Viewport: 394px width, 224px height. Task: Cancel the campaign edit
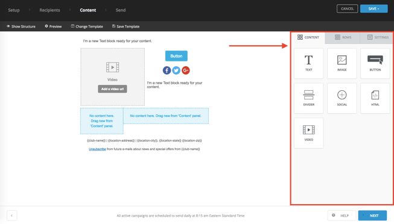pos(348,8)
